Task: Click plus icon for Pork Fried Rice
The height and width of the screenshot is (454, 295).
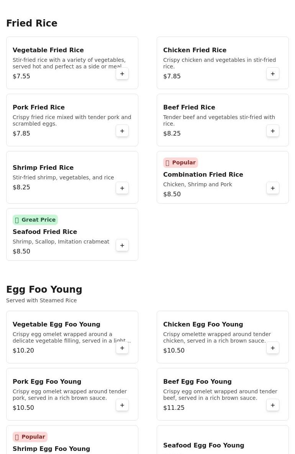Action: [122, 131]
